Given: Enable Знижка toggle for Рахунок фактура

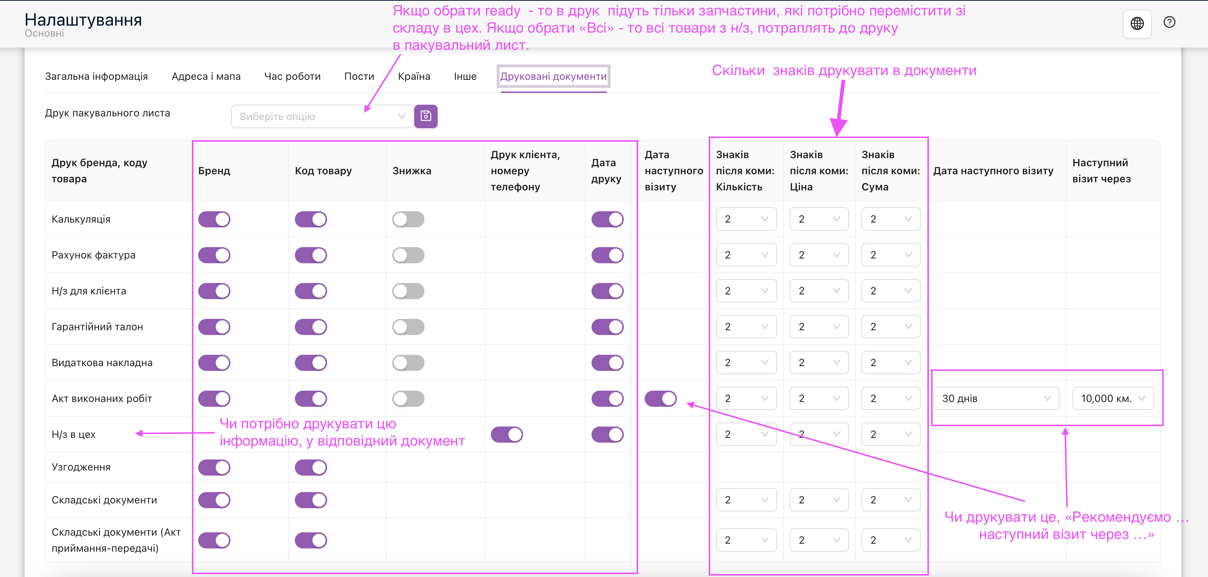Looking at the screenshot, I should click(408, 255).
